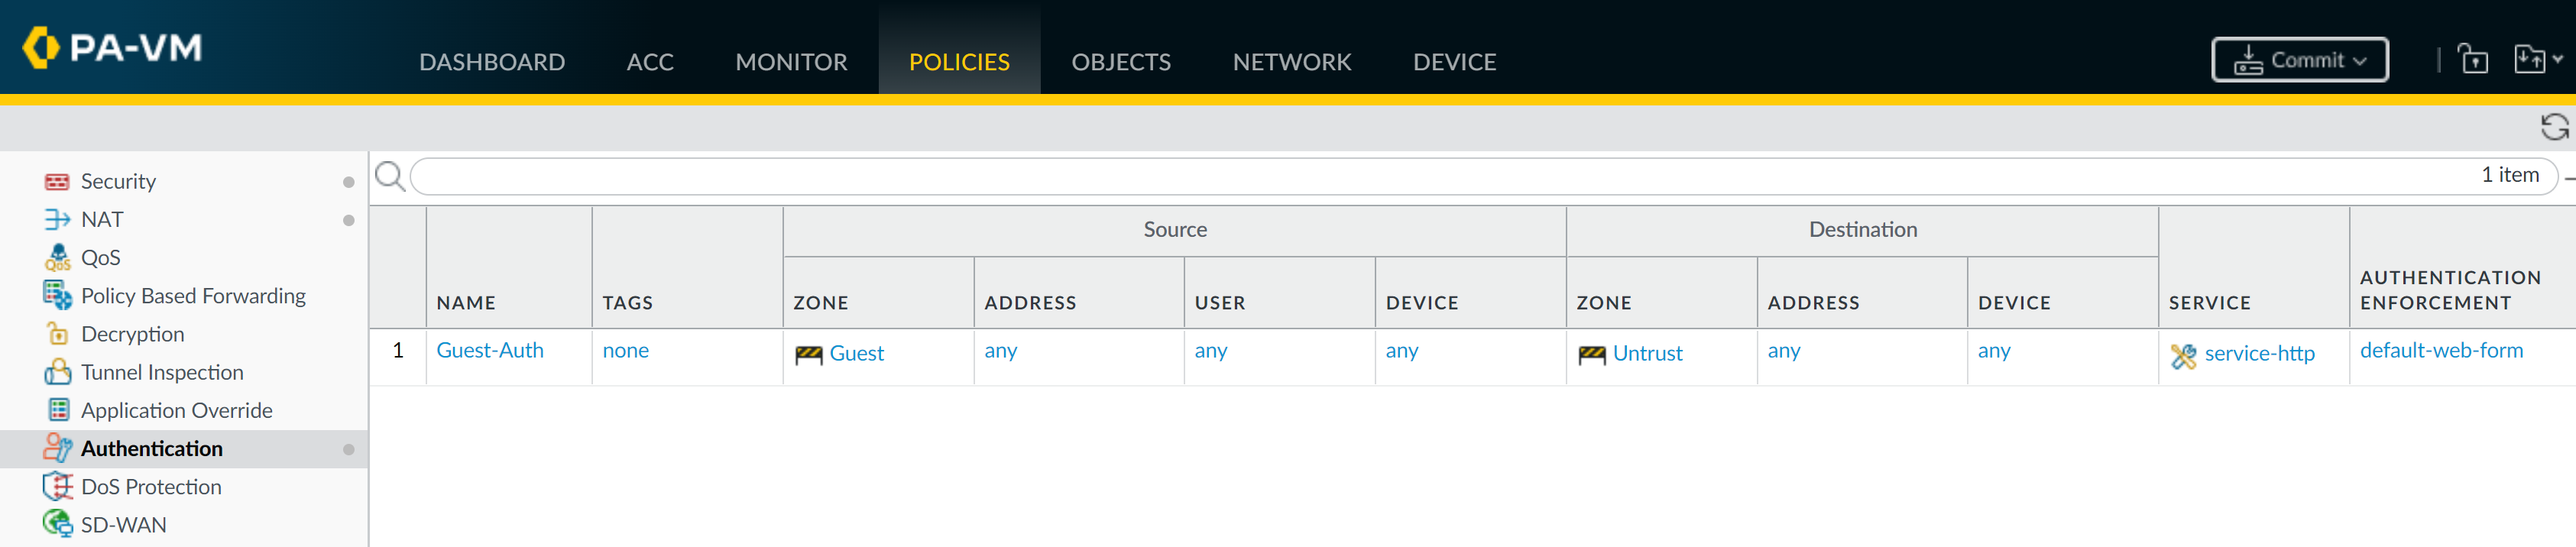Click the Policy Based Forwarding icon
2576x547 pixels.
57,295
